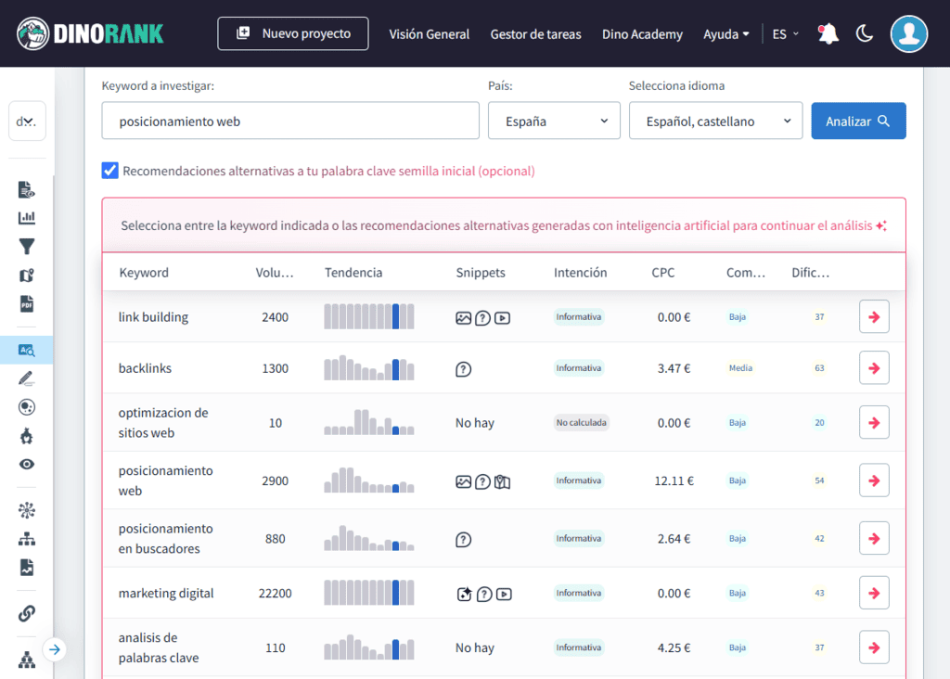Click the funnel filter icon in sidebar

point(27,247)
